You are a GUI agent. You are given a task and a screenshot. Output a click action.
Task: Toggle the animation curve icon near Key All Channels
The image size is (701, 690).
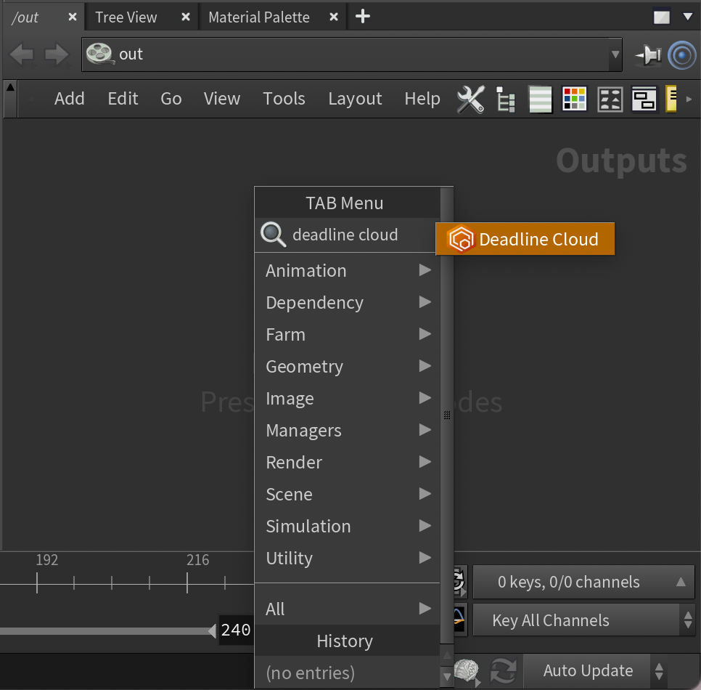tap(460, 620)
